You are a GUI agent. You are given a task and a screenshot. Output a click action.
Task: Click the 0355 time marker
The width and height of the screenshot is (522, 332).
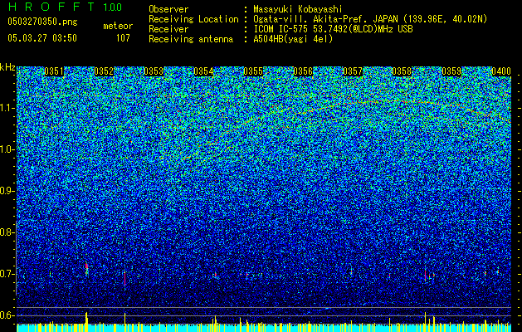[x=253, y=71]
